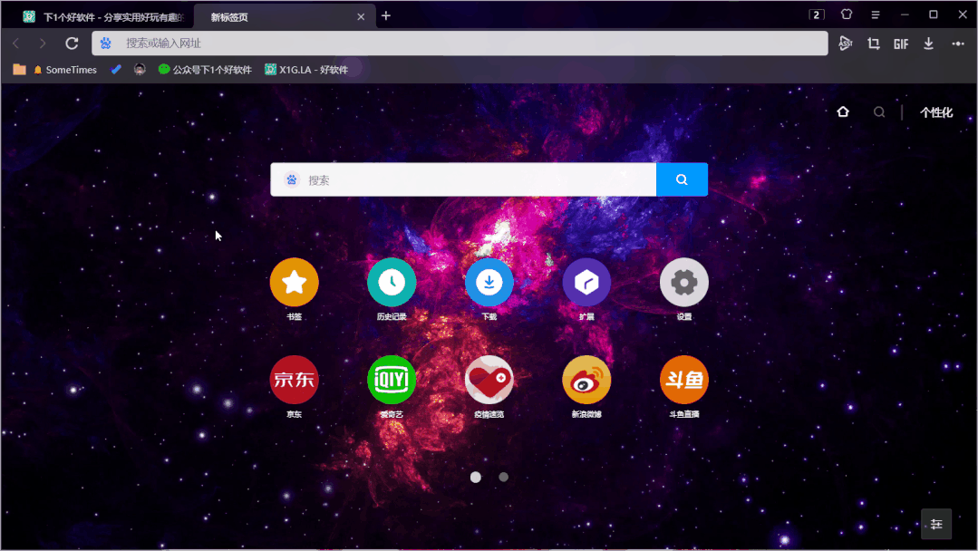Click the Baidu paw icon in address bar
The image size is (978, 551).
pyautogui.click(x=106, y=43)
